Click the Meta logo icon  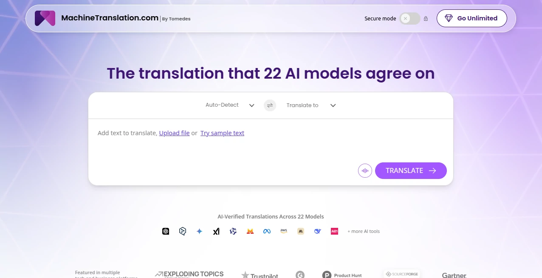point(267,231)
